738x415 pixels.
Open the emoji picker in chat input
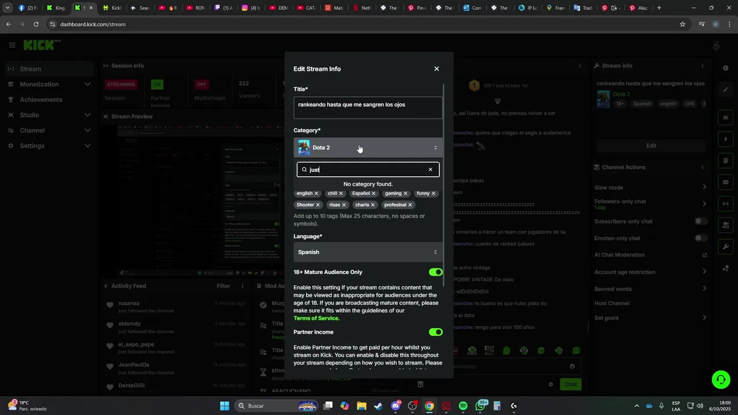(572, 366)
